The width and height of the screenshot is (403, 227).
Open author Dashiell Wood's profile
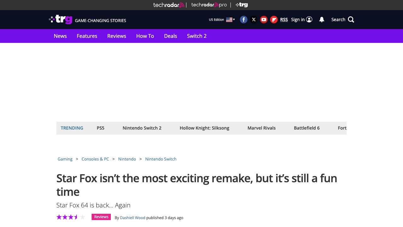pos(133,218)
